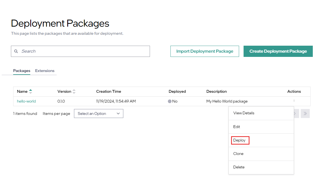
Task: Select Deploy in the actions menu
Action: (x=239, y=140)
